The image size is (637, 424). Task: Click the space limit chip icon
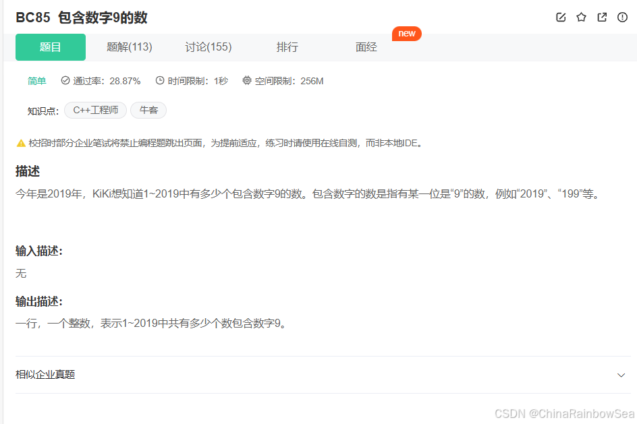click(x=247, y=81)
